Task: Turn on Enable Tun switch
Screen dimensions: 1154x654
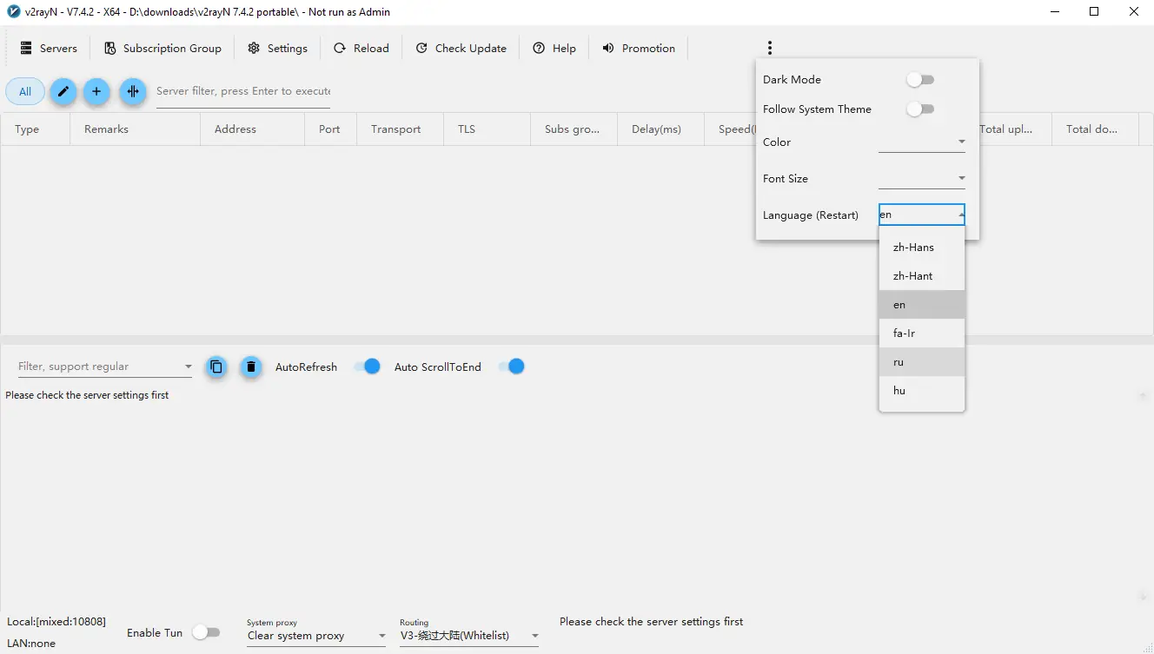Action: [206, 632]
